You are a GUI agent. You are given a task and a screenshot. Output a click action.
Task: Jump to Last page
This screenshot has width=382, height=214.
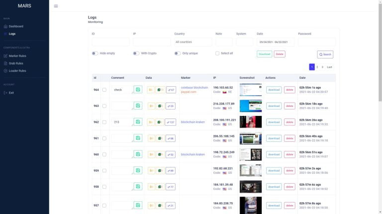pyautogui.click(x=329, y=67)
